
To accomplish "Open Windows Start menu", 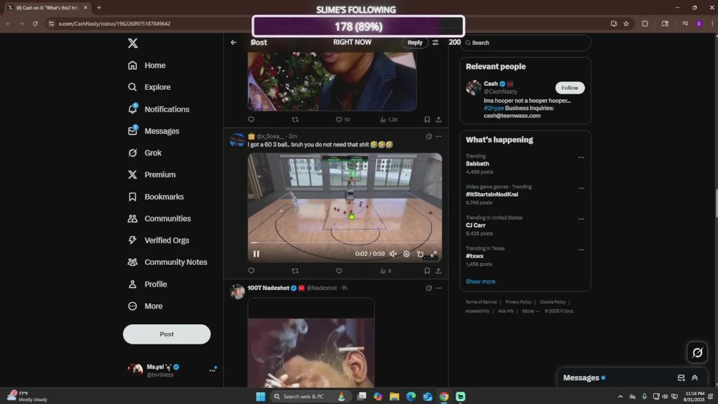I will coord(260,397).
